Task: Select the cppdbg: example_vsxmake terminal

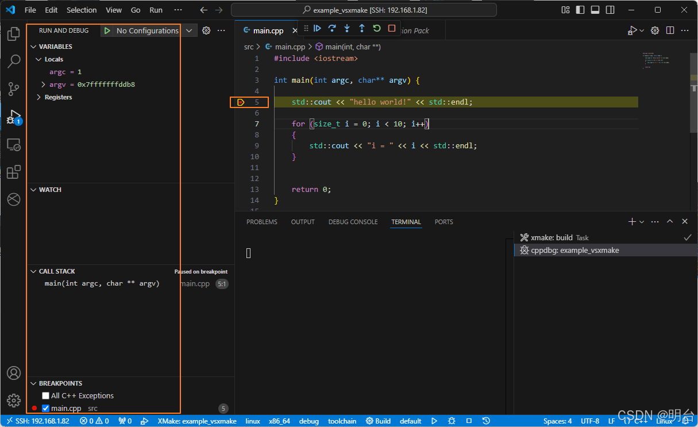Action: [605, 250]
